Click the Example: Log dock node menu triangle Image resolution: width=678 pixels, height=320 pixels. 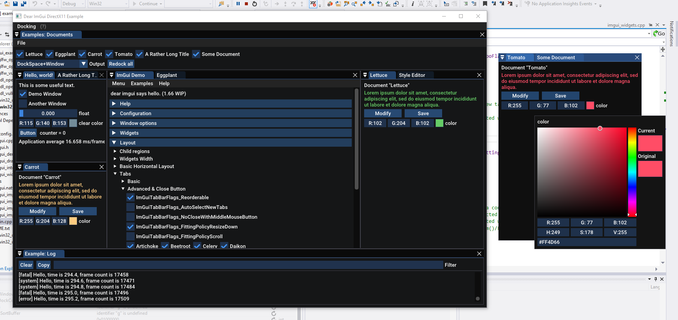(x=20, y=254)
